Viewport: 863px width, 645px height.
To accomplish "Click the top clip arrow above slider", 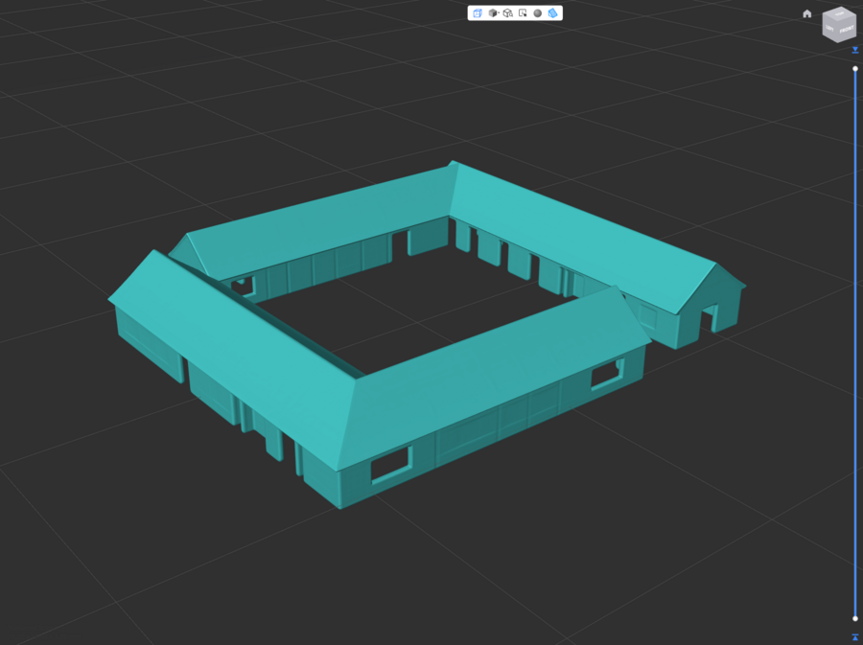I will tap(854, 50).
